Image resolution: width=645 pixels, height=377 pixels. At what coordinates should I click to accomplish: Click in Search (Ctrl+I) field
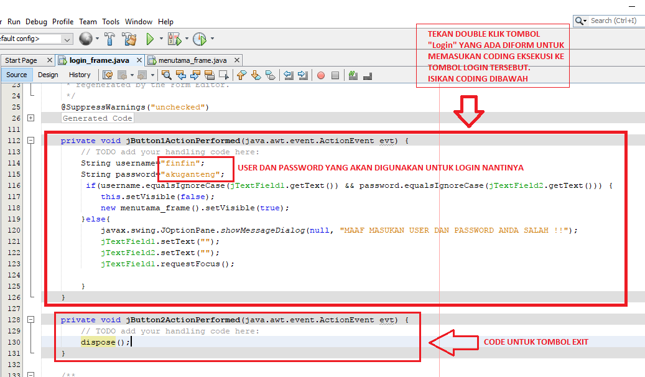pos(613,21)
